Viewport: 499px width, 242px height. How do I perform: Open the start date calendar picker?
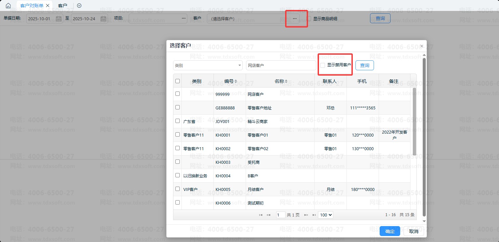point(59,19)
